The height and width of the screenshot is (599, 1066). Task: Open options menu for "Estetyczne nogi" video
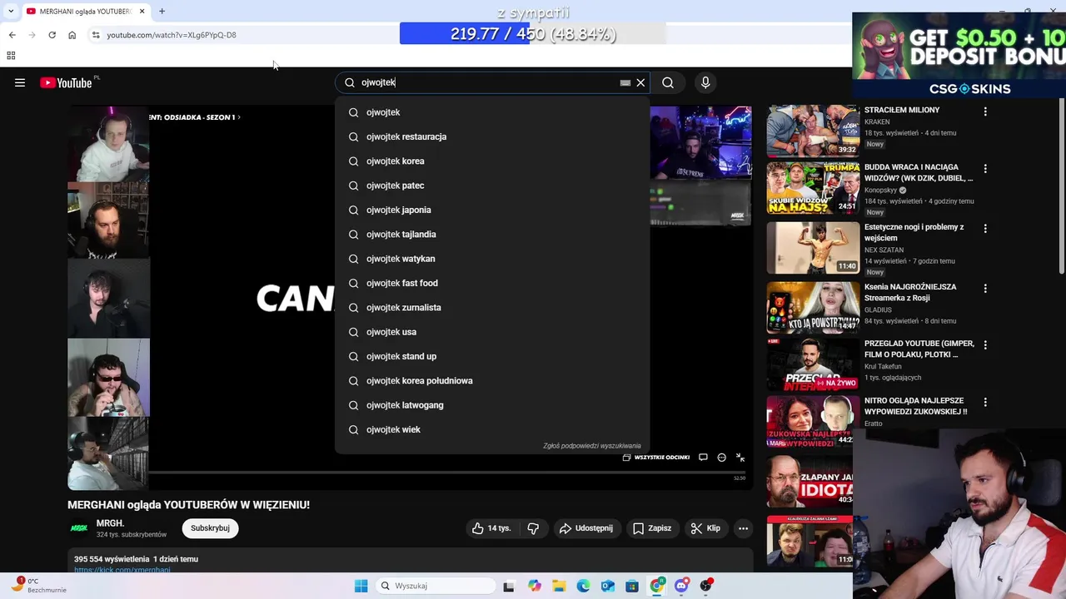point(985,229)
